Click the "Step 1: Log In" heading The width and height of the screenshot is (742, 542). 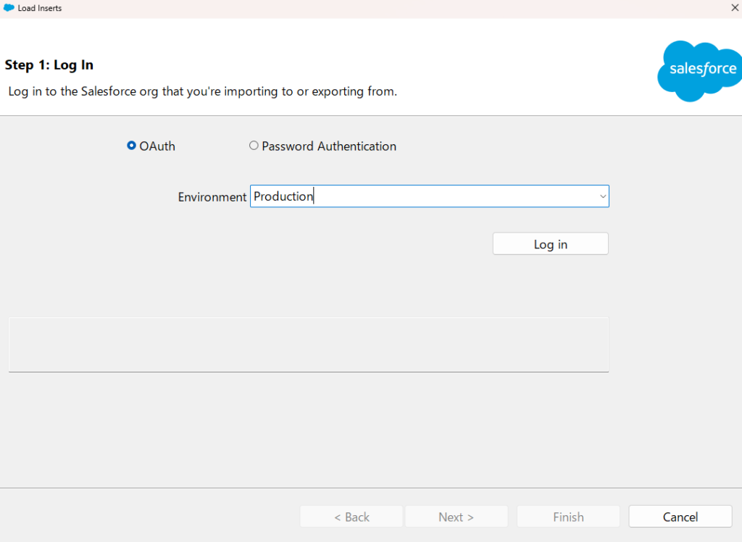[49, 65]
